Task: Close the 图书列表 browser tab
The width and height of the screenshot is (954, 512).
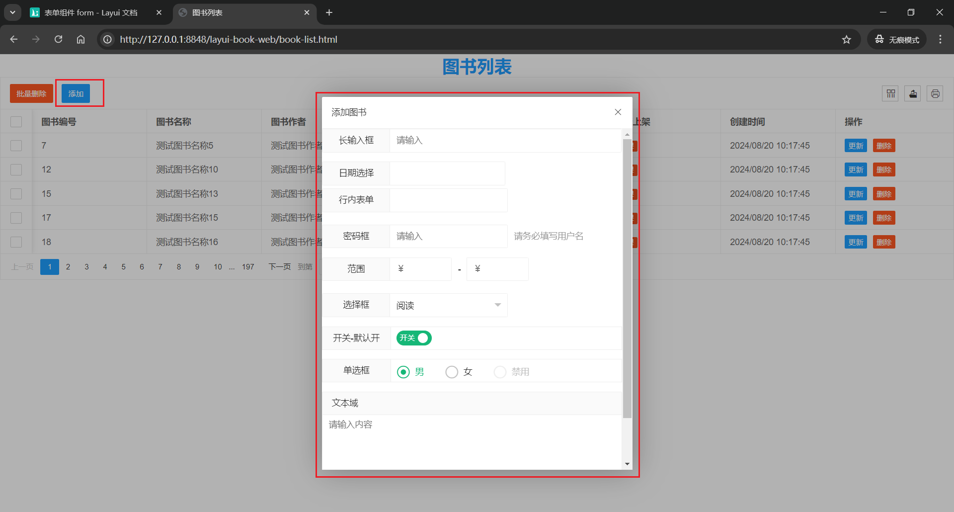Action: pyautogui.click(x=307, y=12)
